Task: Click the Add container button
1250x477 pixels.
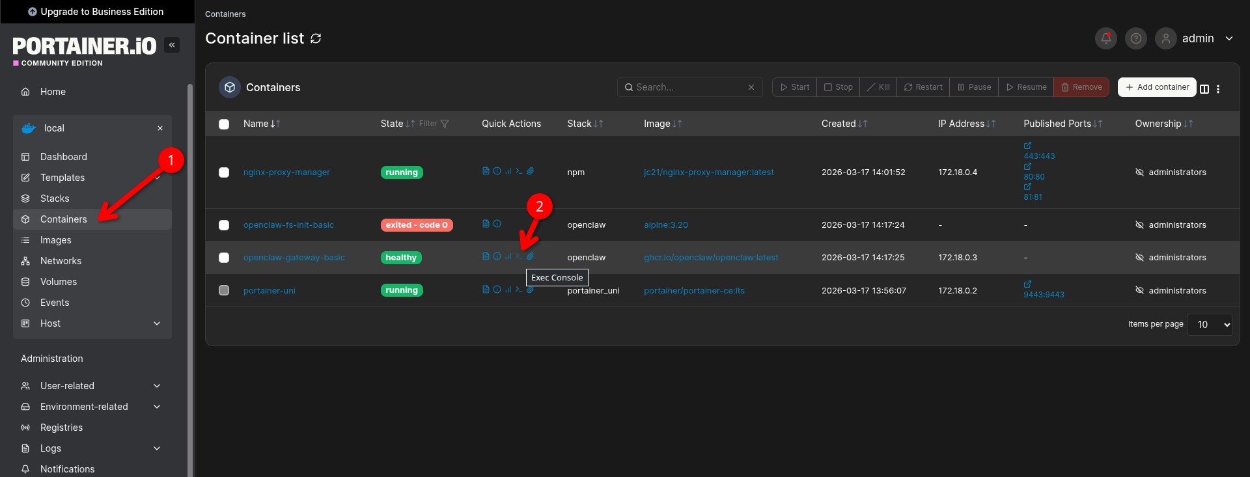Action: tap(1157, 87)
